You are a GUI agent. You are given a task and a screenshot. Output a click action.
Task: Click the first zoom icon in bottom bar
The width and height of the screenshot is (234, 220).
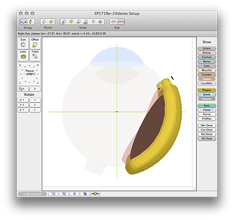coord(53,194)
